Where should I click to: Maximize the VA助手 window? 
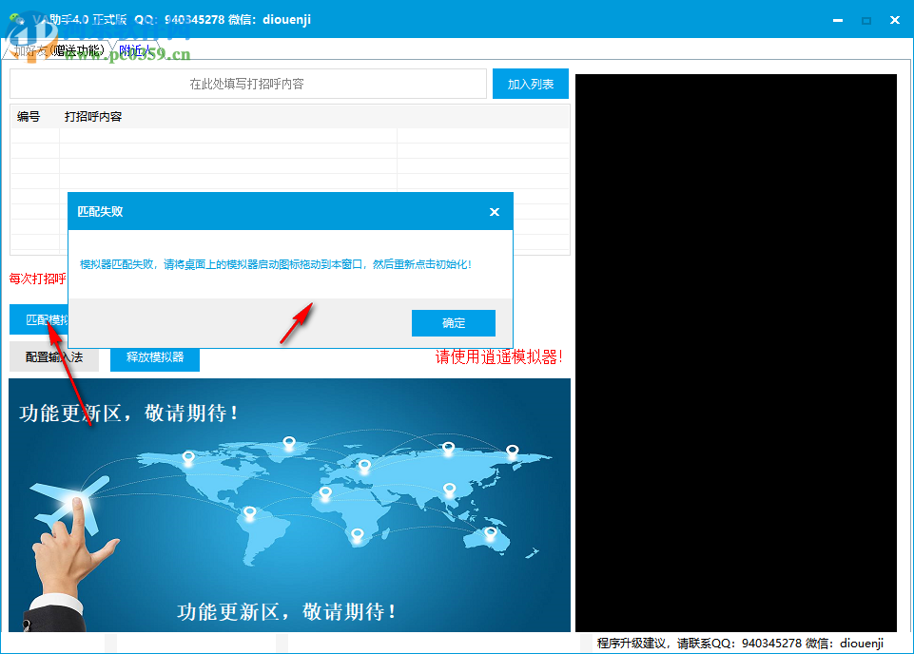[x=865, y=19]
